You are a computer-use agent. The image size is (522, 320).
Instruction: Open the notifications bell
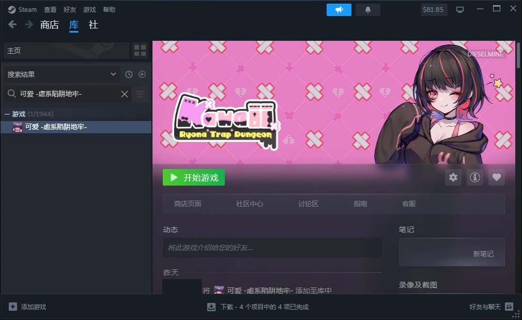[368, 10]
